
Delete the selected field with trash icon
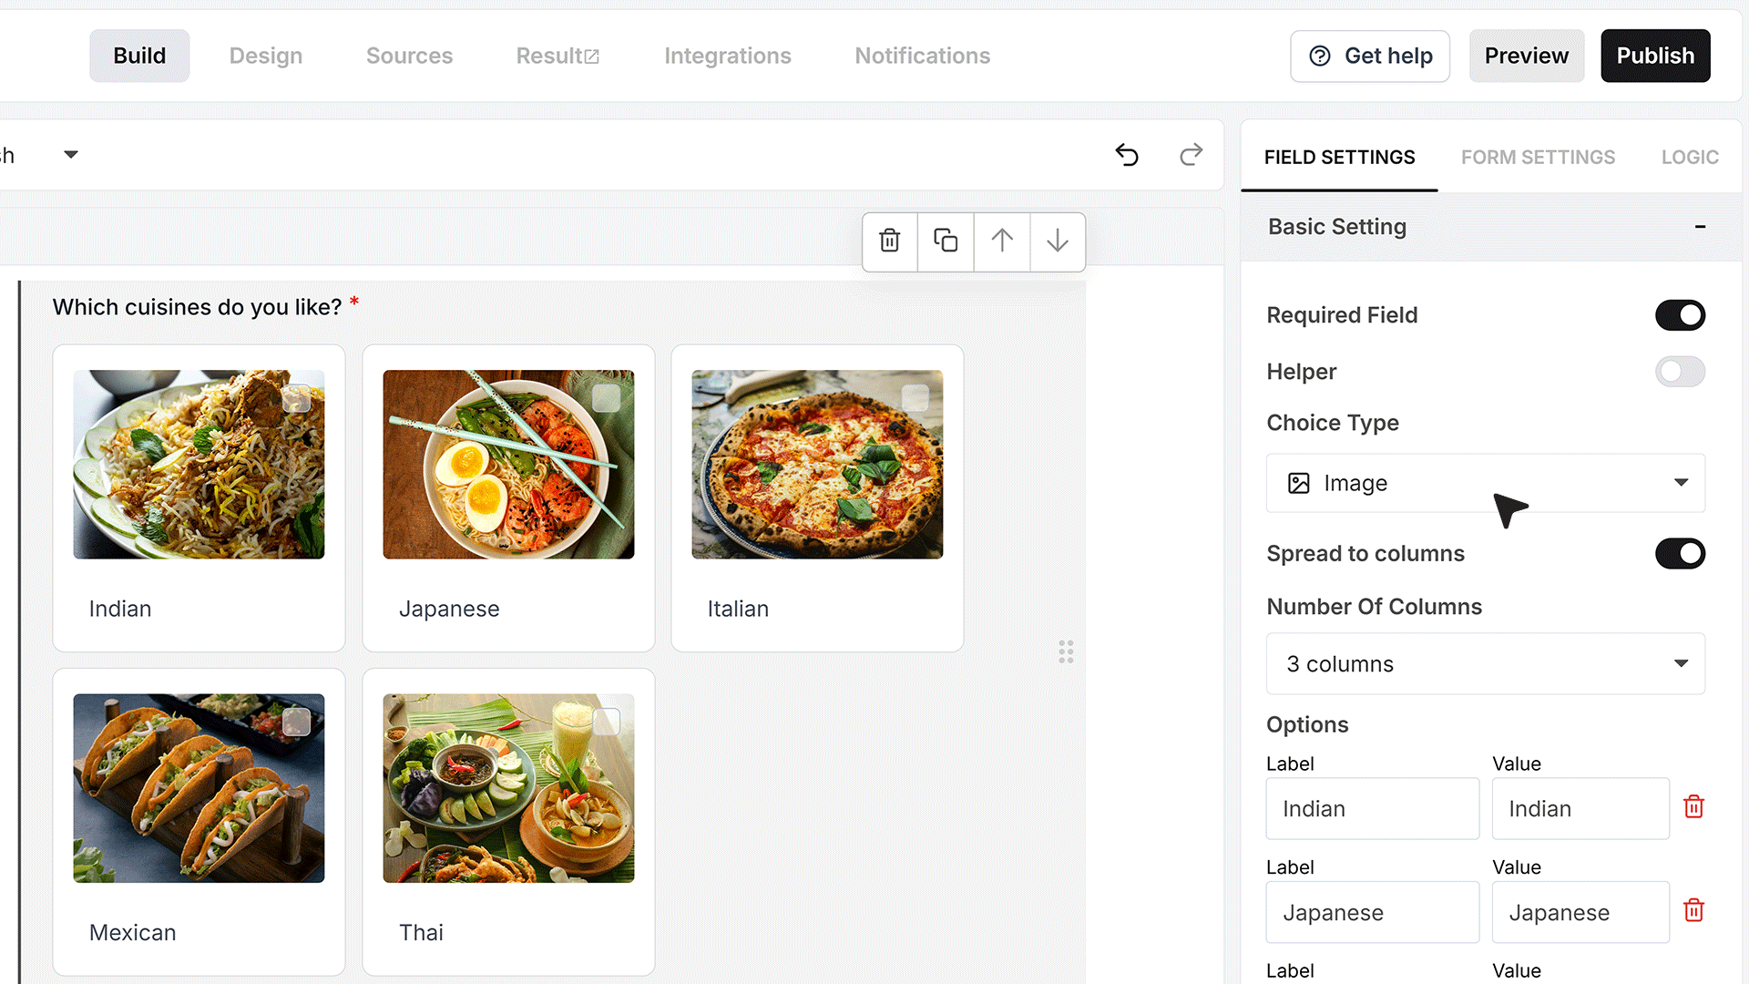click(x=890, y=241)
